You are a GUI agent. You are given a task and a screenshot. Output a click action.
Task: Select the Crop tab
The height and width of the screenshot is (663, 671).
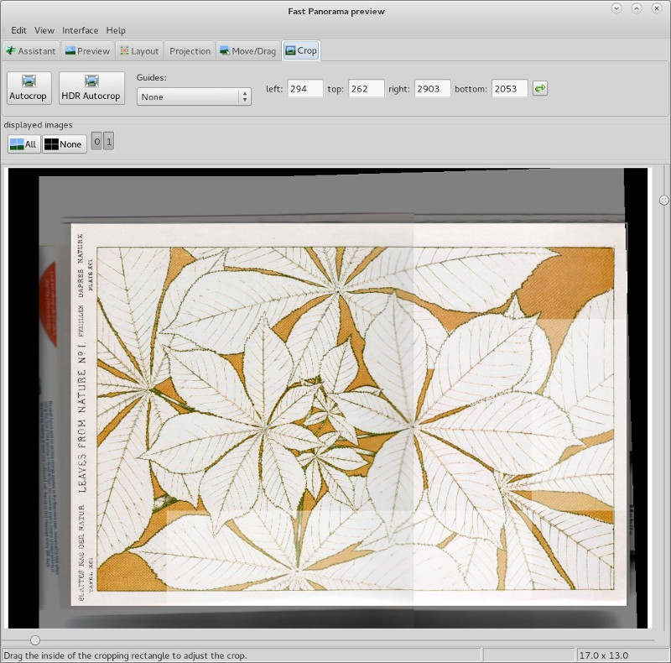[x=301, y=50]
